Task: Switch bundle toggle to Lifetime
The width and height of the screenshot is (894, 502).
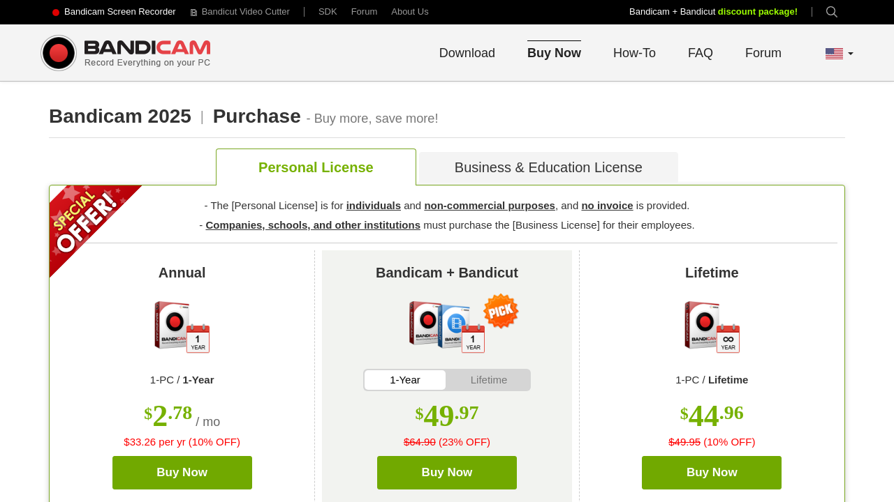Action: click(x=488, y=380)
